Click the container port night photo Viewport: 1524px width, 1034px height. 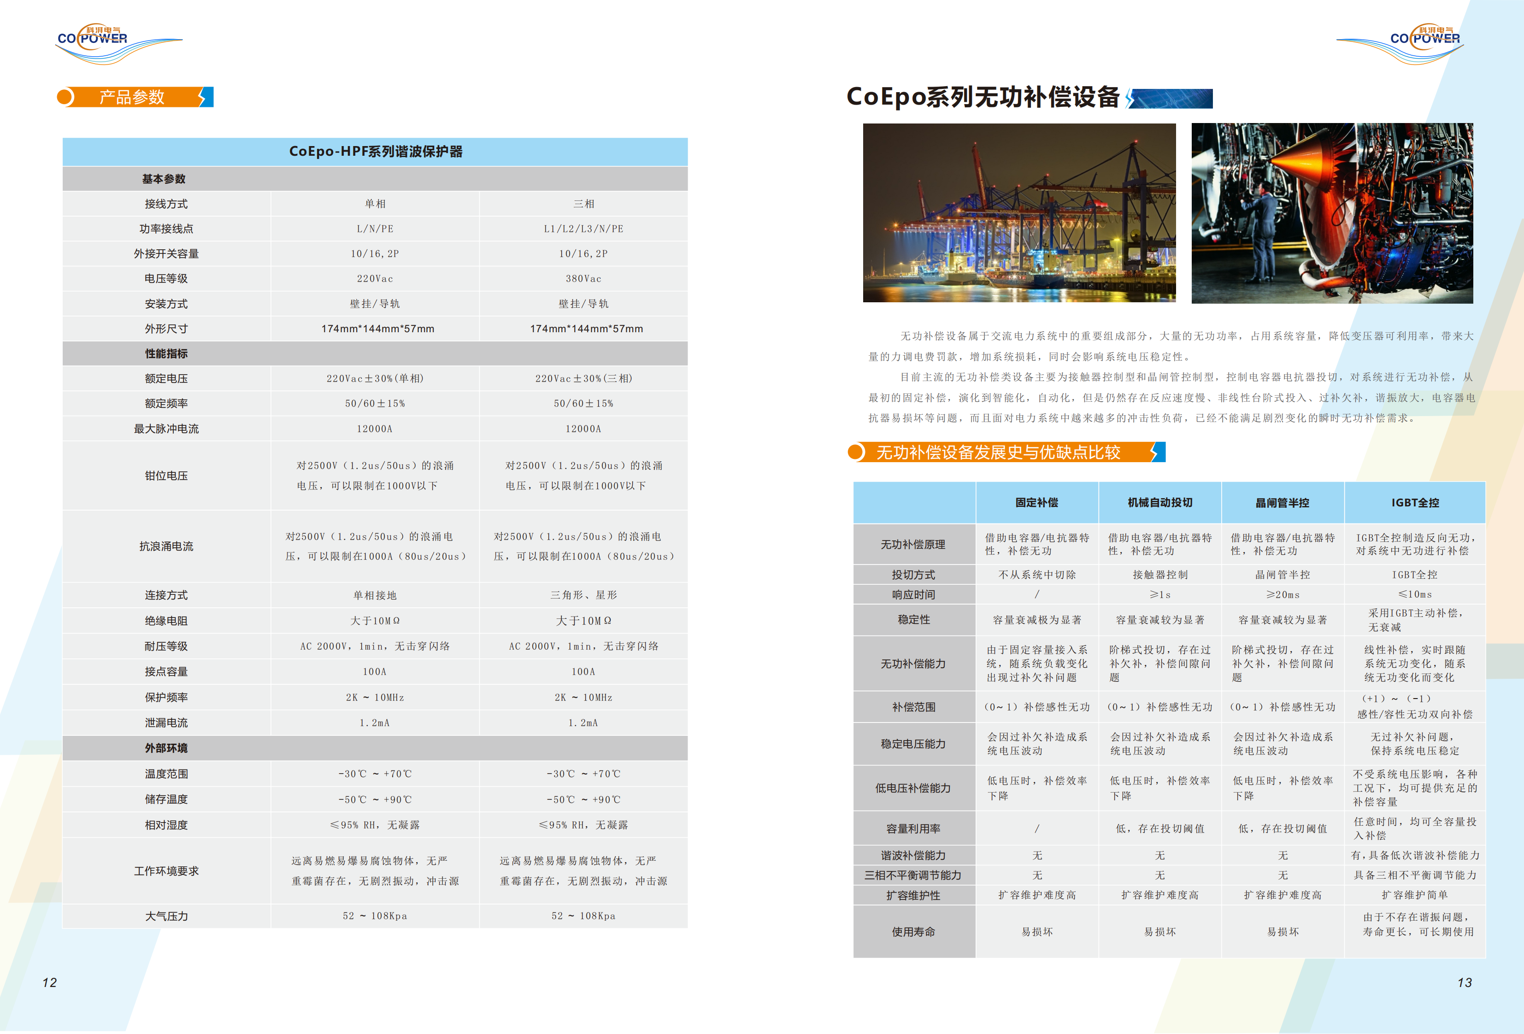[1019, 212]
